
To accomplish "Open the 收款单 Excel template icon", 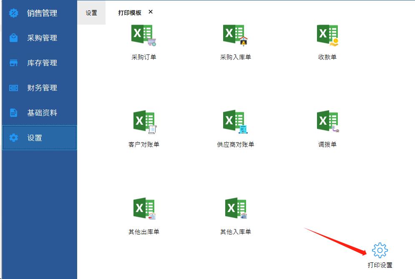I will [x=327, y=35].
